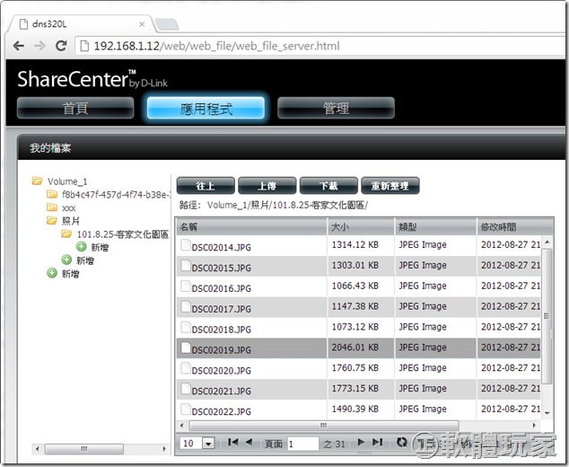Click the Volume_1 folder icon
This screenshot has height=467, width=569.
37,181
